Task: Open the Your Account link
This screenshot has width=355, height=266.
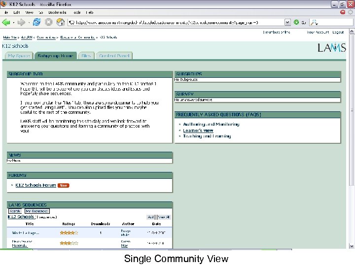Action: 318,32
